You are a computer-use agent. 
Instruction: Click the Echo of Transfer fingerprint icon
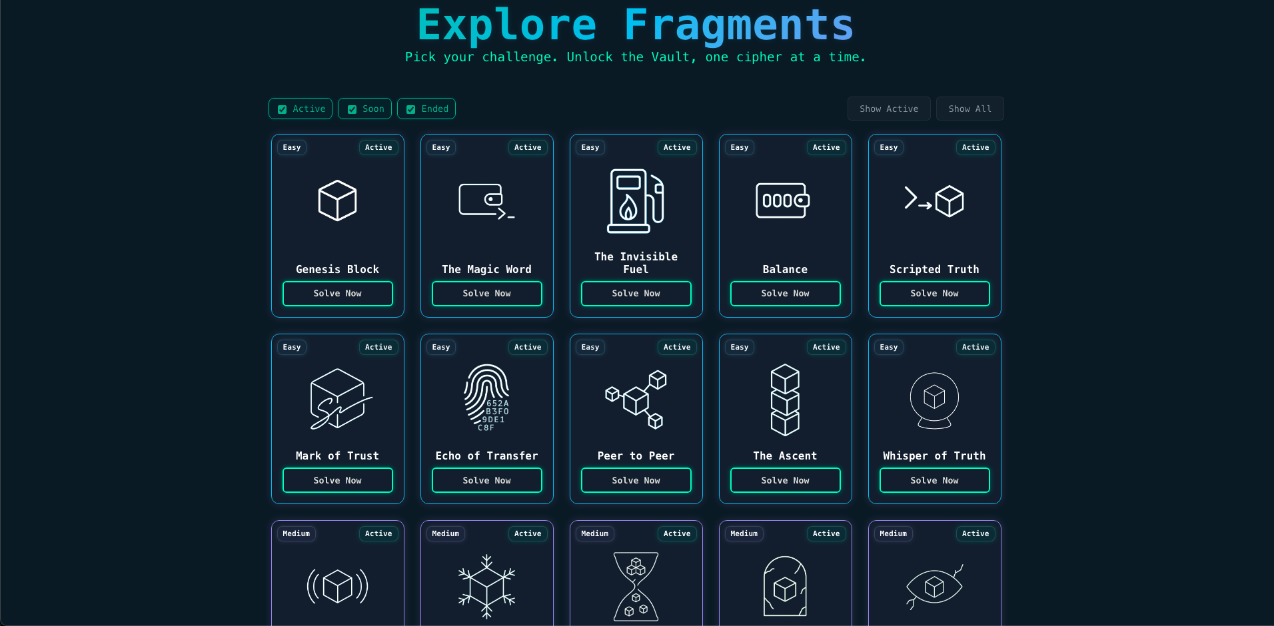(x=487, y=398)
